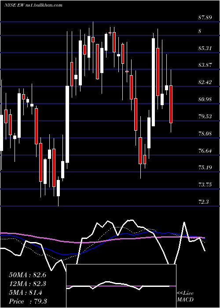
Task: Click the 78.08 price level label
Action: pyautogui.click(x=205, y=134)
